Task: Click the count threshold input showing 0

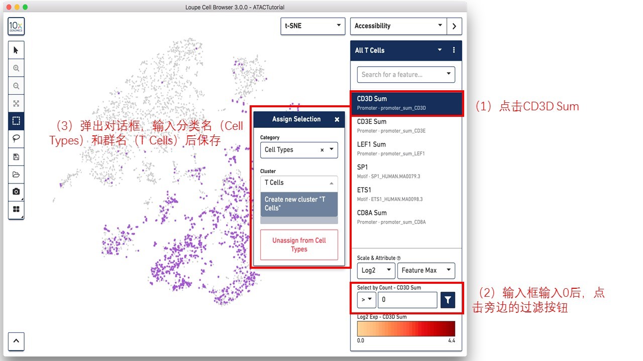Action: click(407, 300)
